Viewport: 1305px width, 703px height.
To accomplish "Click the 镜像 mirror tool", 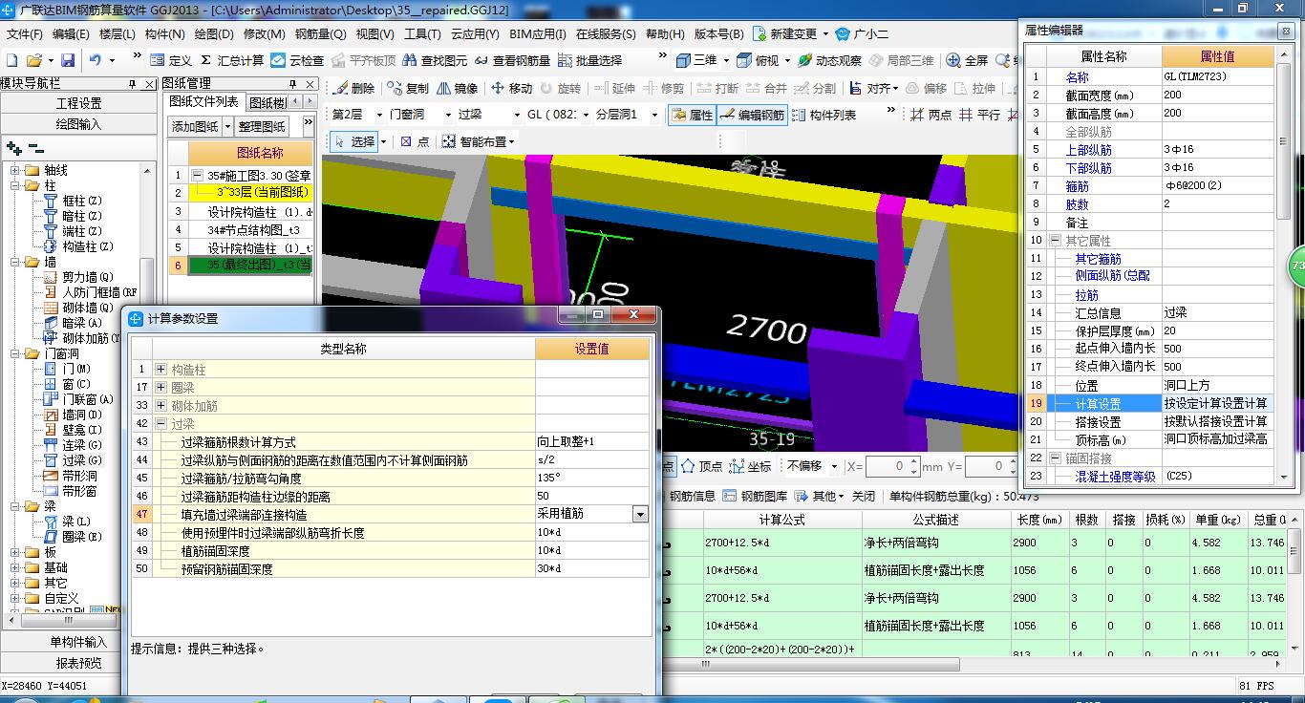I will pyautogui.click(x=458, y=88).
